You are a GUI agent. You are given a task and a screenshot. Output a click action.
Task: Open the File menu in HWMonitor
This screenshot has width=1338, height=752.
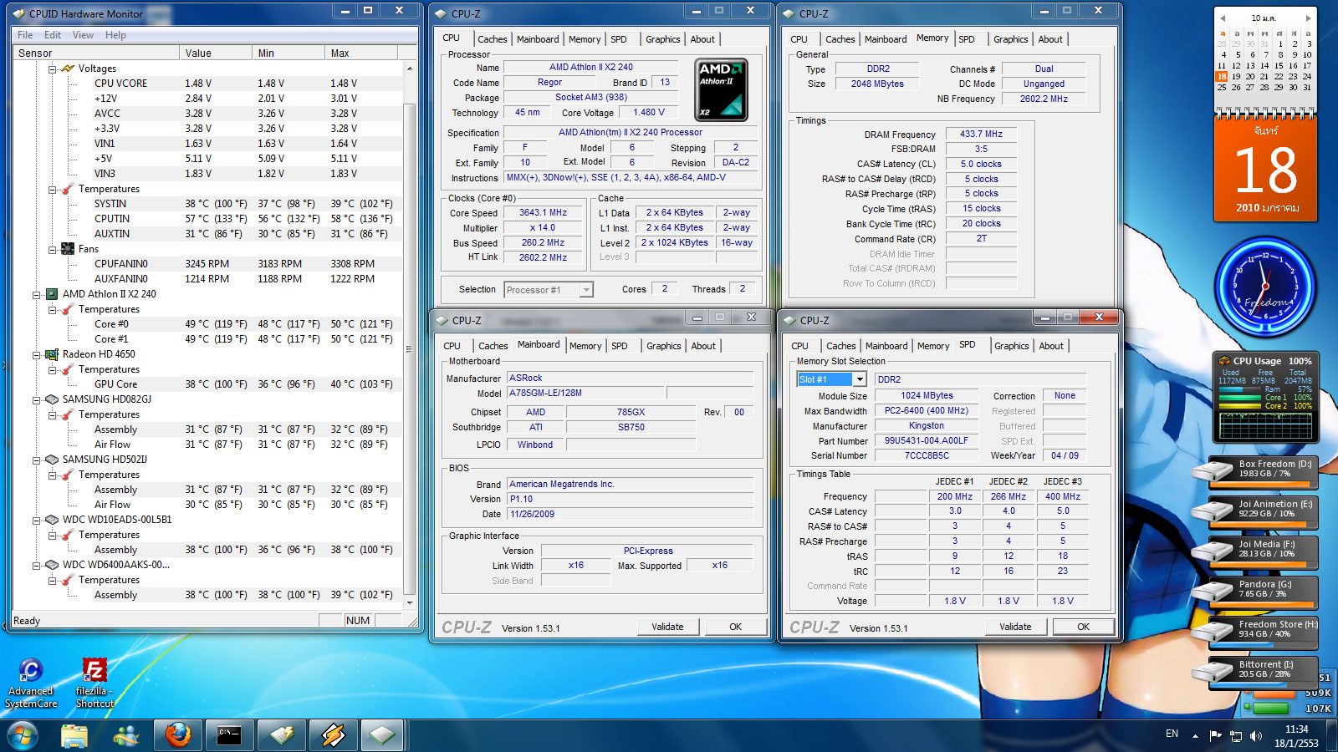point(25,35)
